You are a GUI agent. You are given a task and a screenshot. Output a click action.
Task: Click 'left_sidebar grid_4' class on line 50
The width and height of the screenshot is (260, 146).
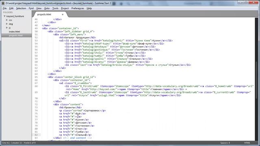[78, 32]
